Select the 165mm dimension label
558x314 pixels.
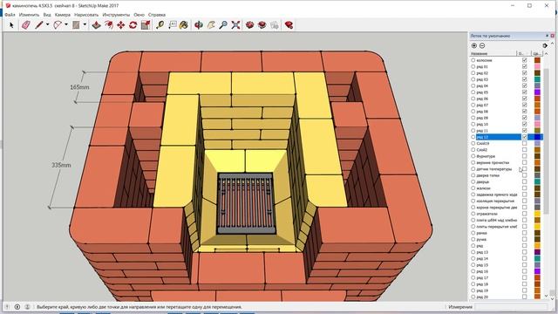pos(79,87)
